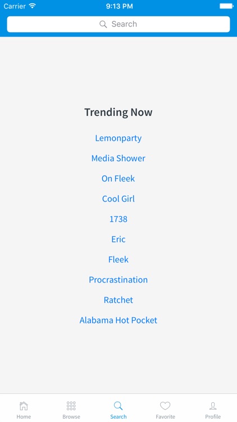Tap the battery status icon
This screenshot has width=237, height=422.
pos(226,6)
